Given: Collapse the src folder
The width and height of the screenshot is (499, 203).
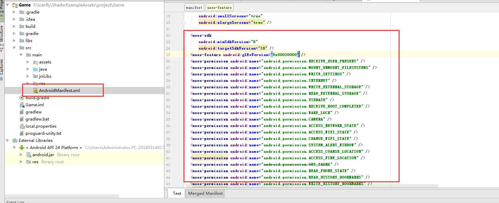Looking at the screenshot, I should [x=14, y=48].
